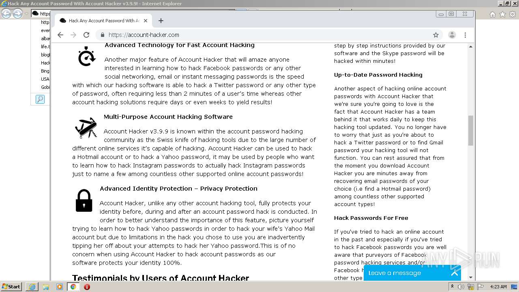Image resolution: width=519 pixels, height=292 pixels.
Task: Open IE recent pages dropdown arrow
Action: click(26, 14)
